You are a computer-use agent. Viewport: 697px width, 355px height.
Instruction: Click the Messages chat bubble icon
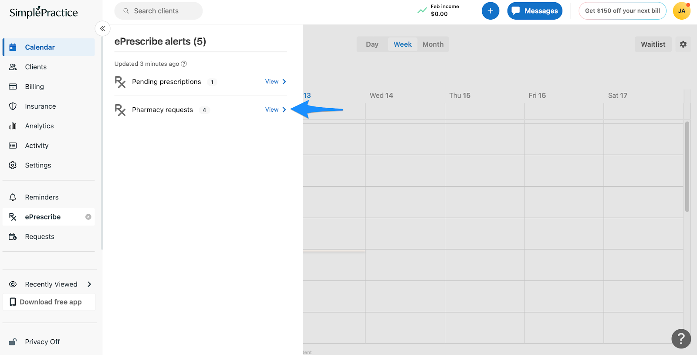[x=516, y=11]
